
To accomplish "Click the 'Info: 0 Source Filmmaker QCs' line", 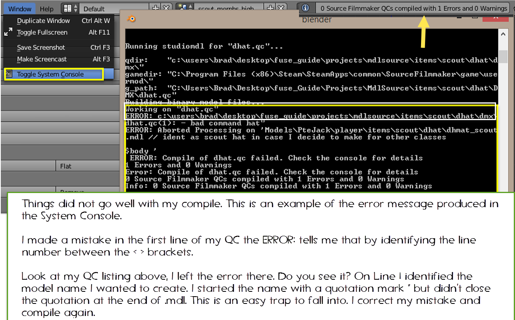I will click(x=279, y=186).
